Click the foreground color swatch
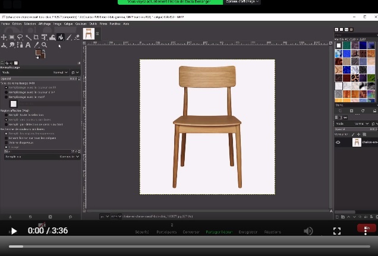 tap(39, 53)
